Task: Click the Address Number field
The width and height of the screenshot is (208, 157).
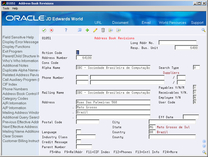Action: click(x=84, y=58)
